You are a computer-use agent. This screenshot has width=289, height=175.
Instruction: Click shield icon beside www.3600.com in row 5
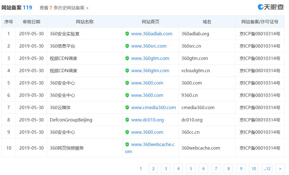127,83
